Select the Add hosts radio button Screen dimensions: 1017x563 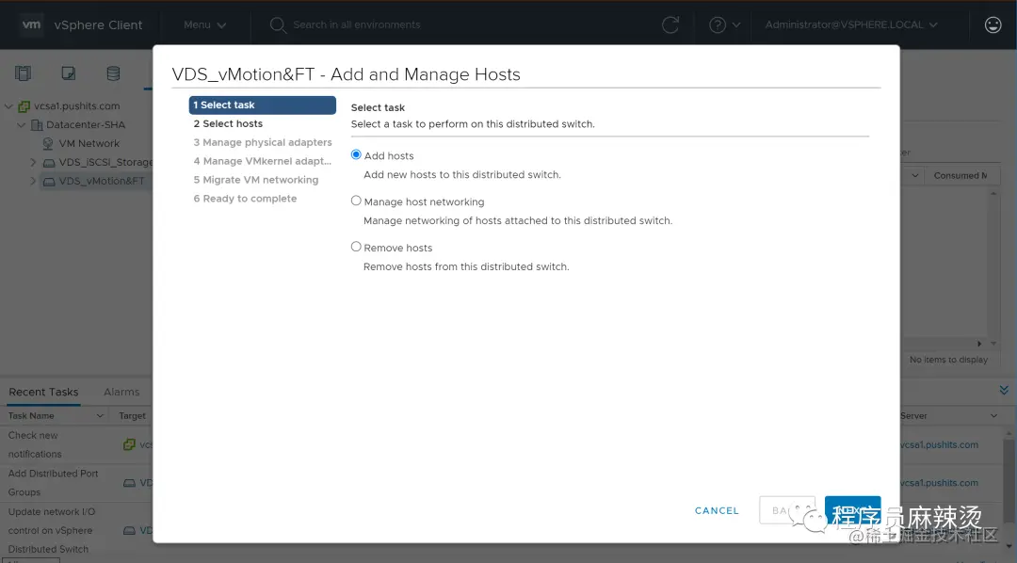356,155
